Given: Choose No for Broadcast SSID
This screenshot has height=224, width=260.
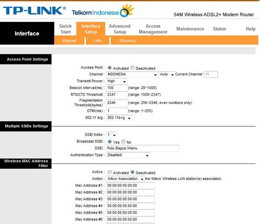Looking at the screenshot, I should 123,141.
